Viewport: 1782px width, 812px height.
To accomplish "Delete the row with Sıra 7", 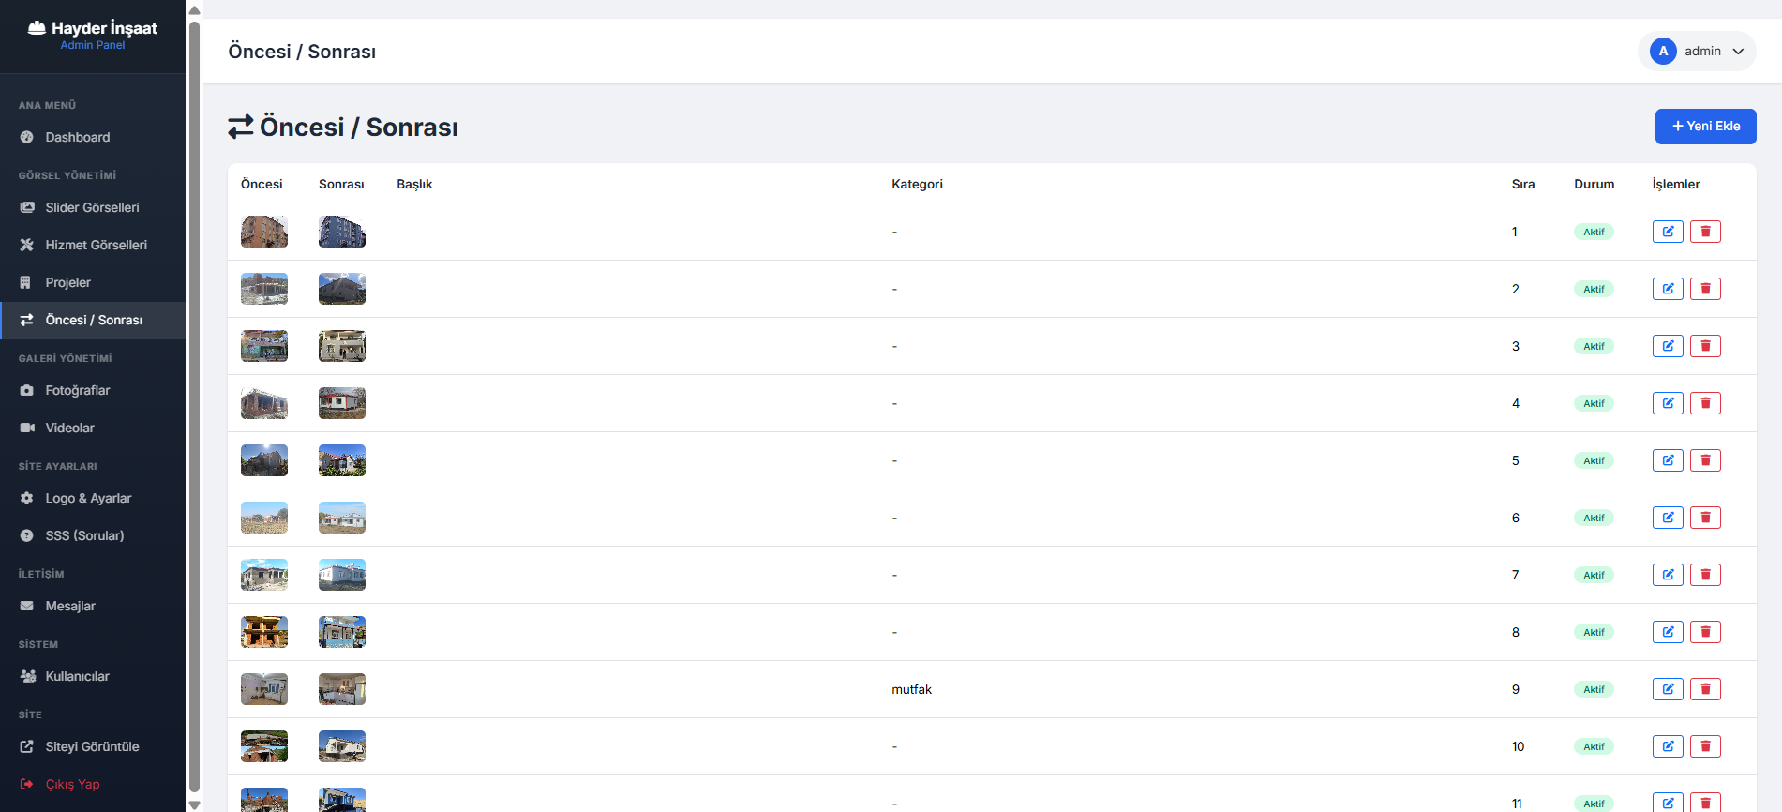I will (x=1705, y=575).
